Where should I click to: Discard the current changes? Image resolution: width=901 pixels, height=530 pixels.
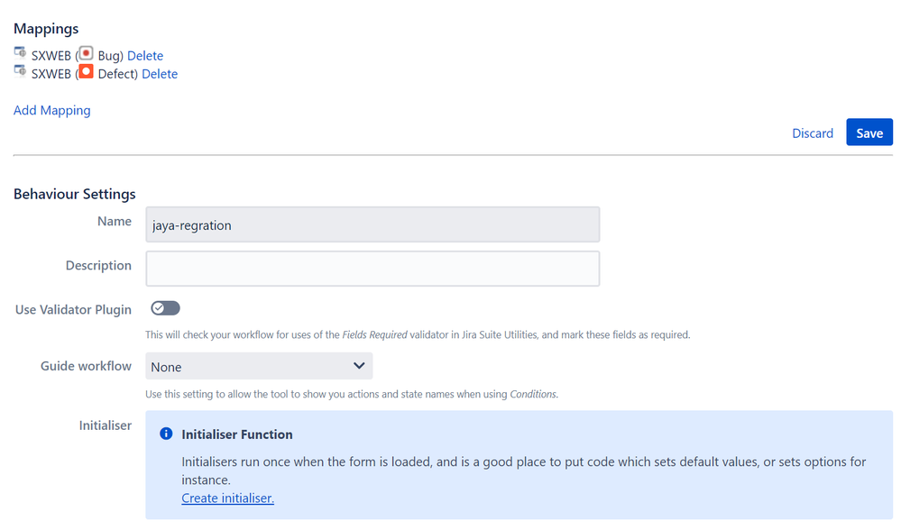click(812, 132)
